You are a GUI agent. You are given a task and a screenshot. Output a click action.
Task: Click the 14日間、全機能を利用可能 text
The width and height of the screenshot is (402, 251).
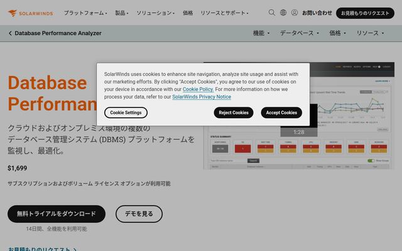click(x=57, y=228)
